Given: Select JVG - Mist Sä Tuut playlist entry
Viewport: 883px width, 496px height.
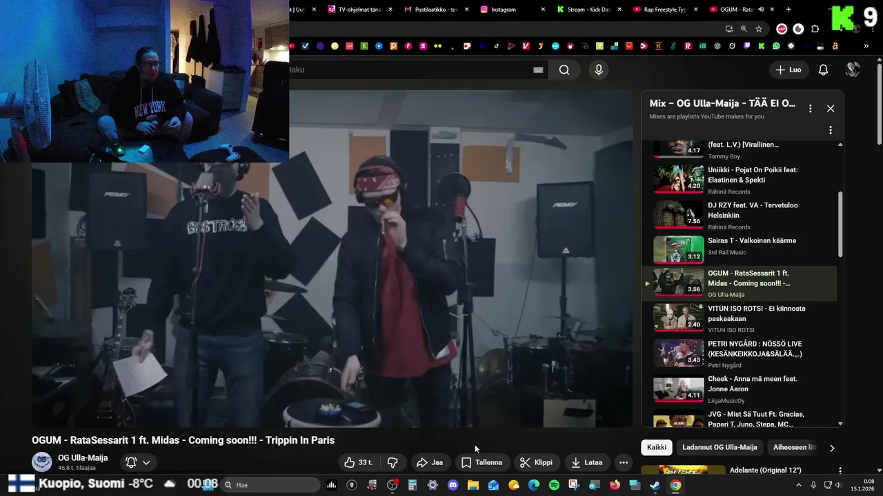Looking at the screenshot, I should tap(738, 419).
